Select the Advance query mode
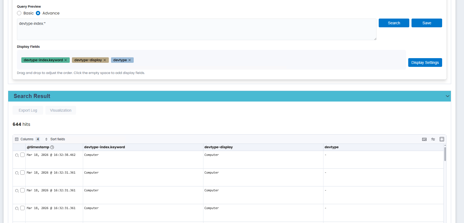This screenshot has height=223, width=464. pyautogui.click(x=38, y=13)
